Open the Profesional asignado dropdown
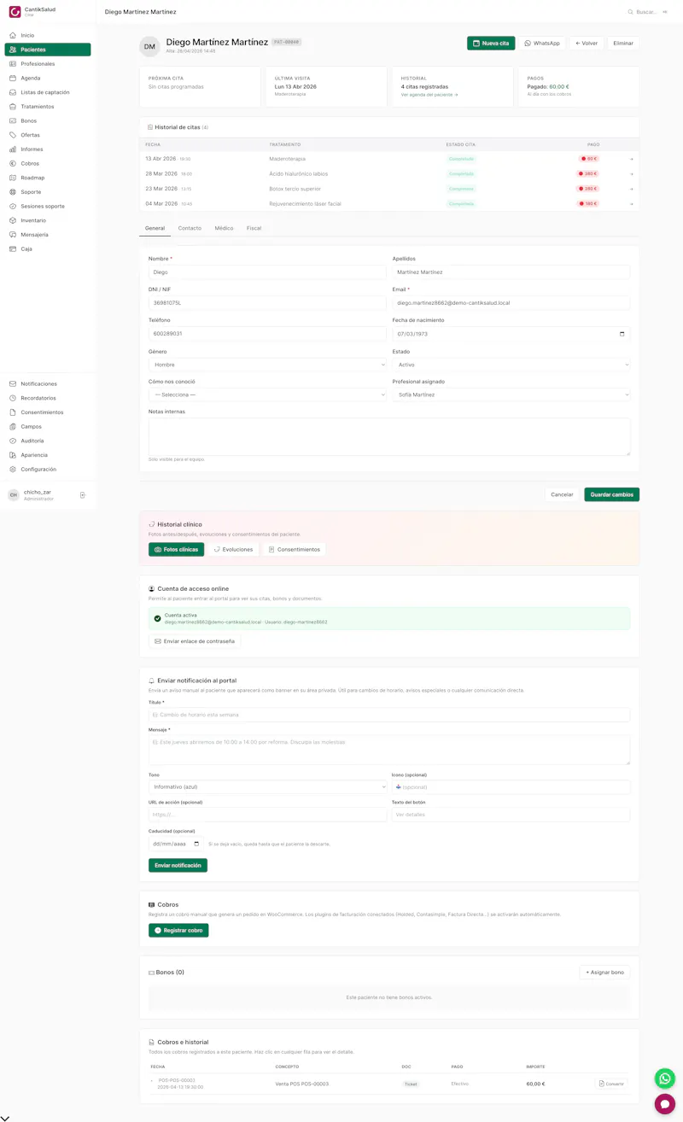This screenshot has height=1122, width=683. [511, 394]
